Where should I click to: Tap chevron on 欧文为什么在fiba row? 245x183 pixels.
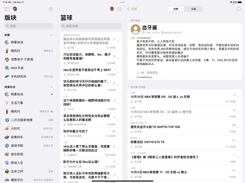click(x=118, y=164)
